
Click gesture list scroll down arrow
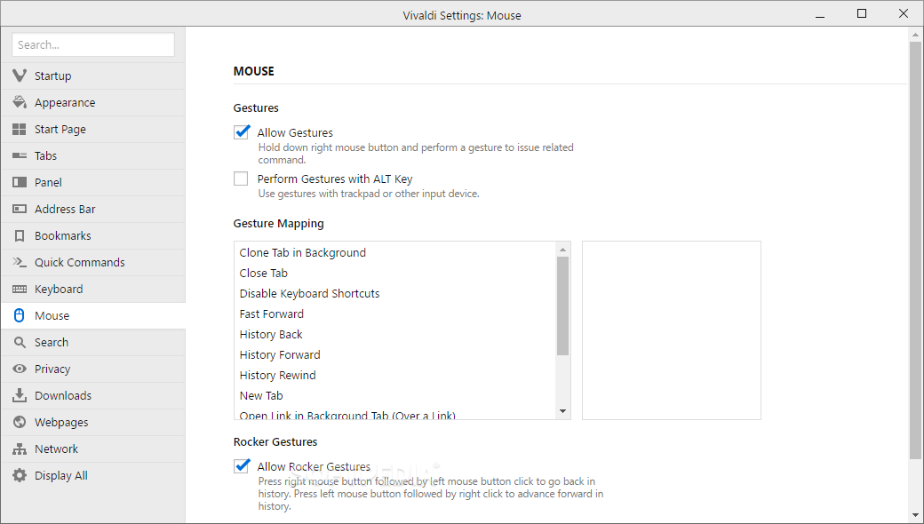coord(562,411)
